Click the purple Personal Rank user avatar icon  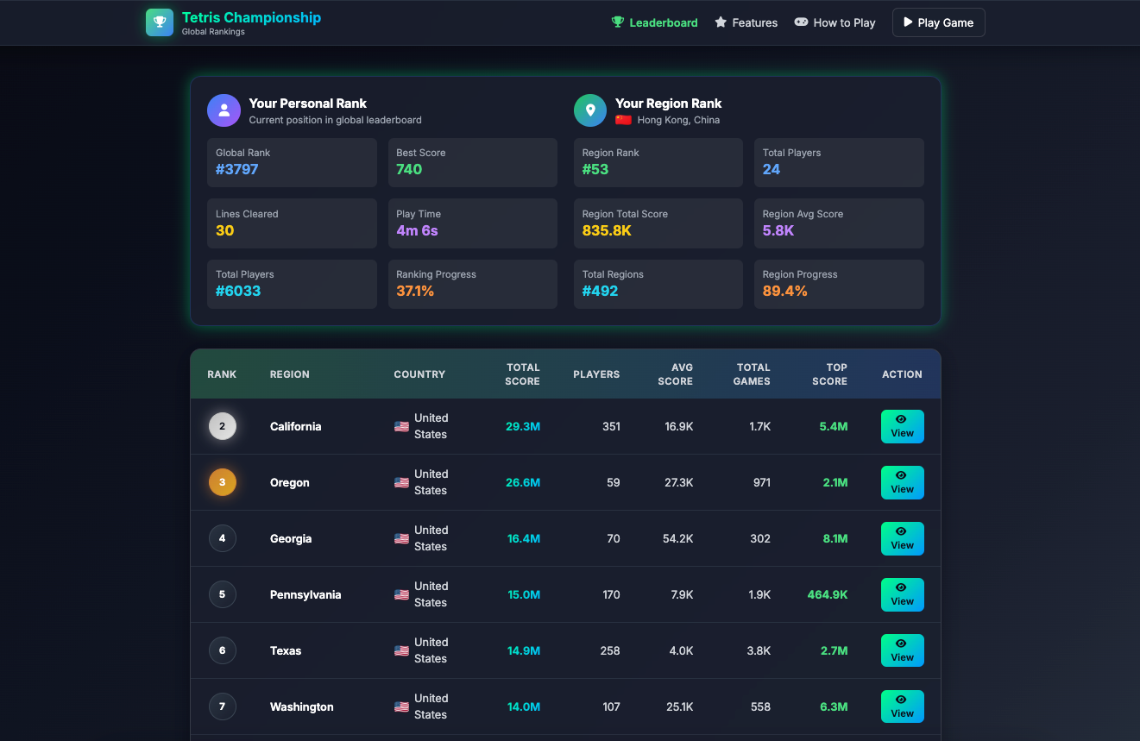pos(224,110)
